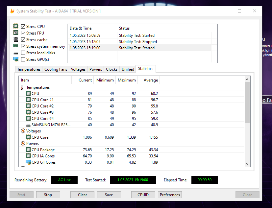The width and height of the screenshot is (272, 208).
Task: Minimize the System Stability Test window
Action: pos(225,11)
